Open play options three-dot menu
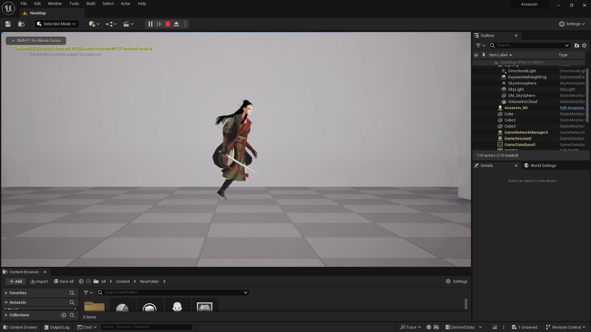The height and width of the screenshot is (332, 591). click(185, 24)
